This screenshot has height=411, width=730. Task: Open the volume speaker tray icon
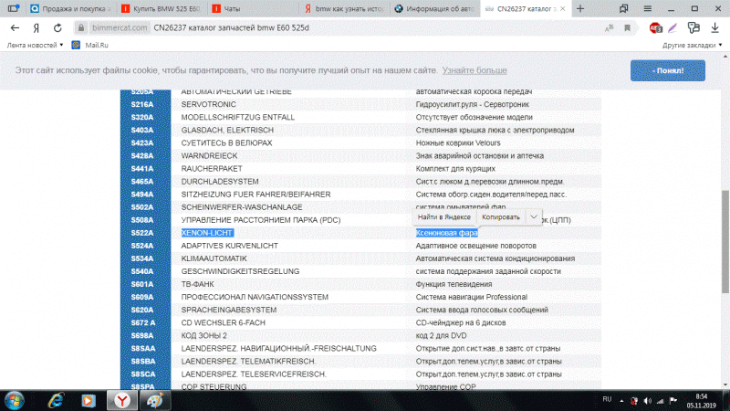point(647,401)
